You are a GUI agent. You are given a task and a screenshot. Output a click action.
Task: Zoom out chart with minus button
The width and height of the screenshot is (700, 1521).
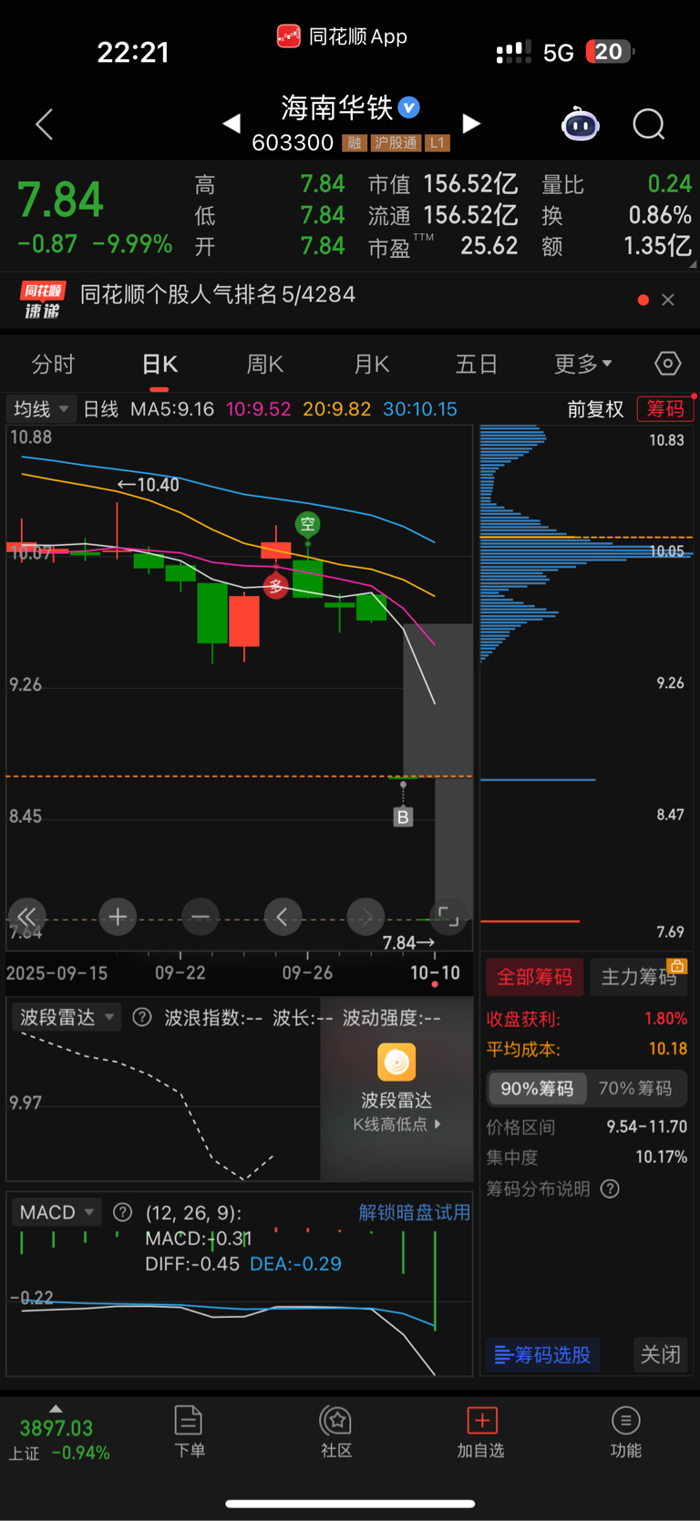(201, 917)
